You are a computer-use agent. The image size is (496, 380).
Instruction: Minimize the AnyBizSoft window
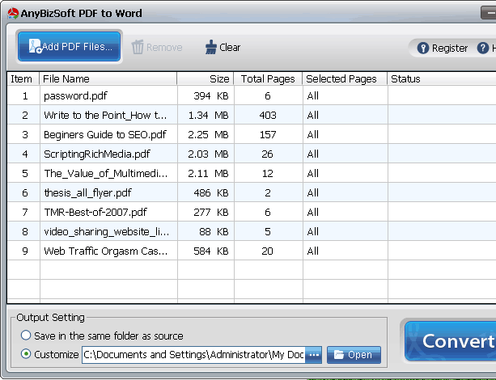click(x=489, y=13)
